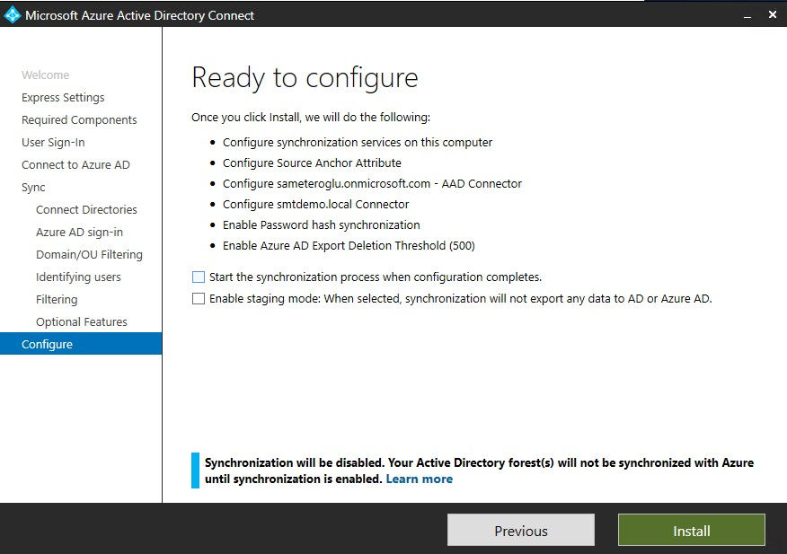Select Identifying users step
Screen dimensions: 787x554
[x=78, y=277]
